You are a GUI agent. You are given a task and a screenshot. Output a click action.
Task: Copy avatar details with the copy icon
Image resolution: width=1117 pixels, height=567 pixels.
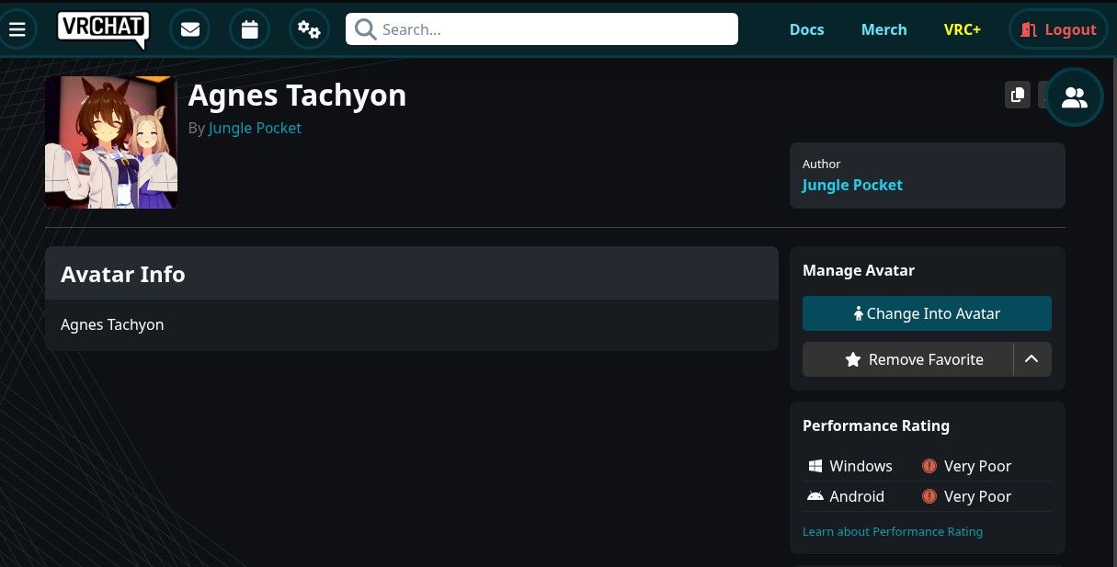(1018, 95)
